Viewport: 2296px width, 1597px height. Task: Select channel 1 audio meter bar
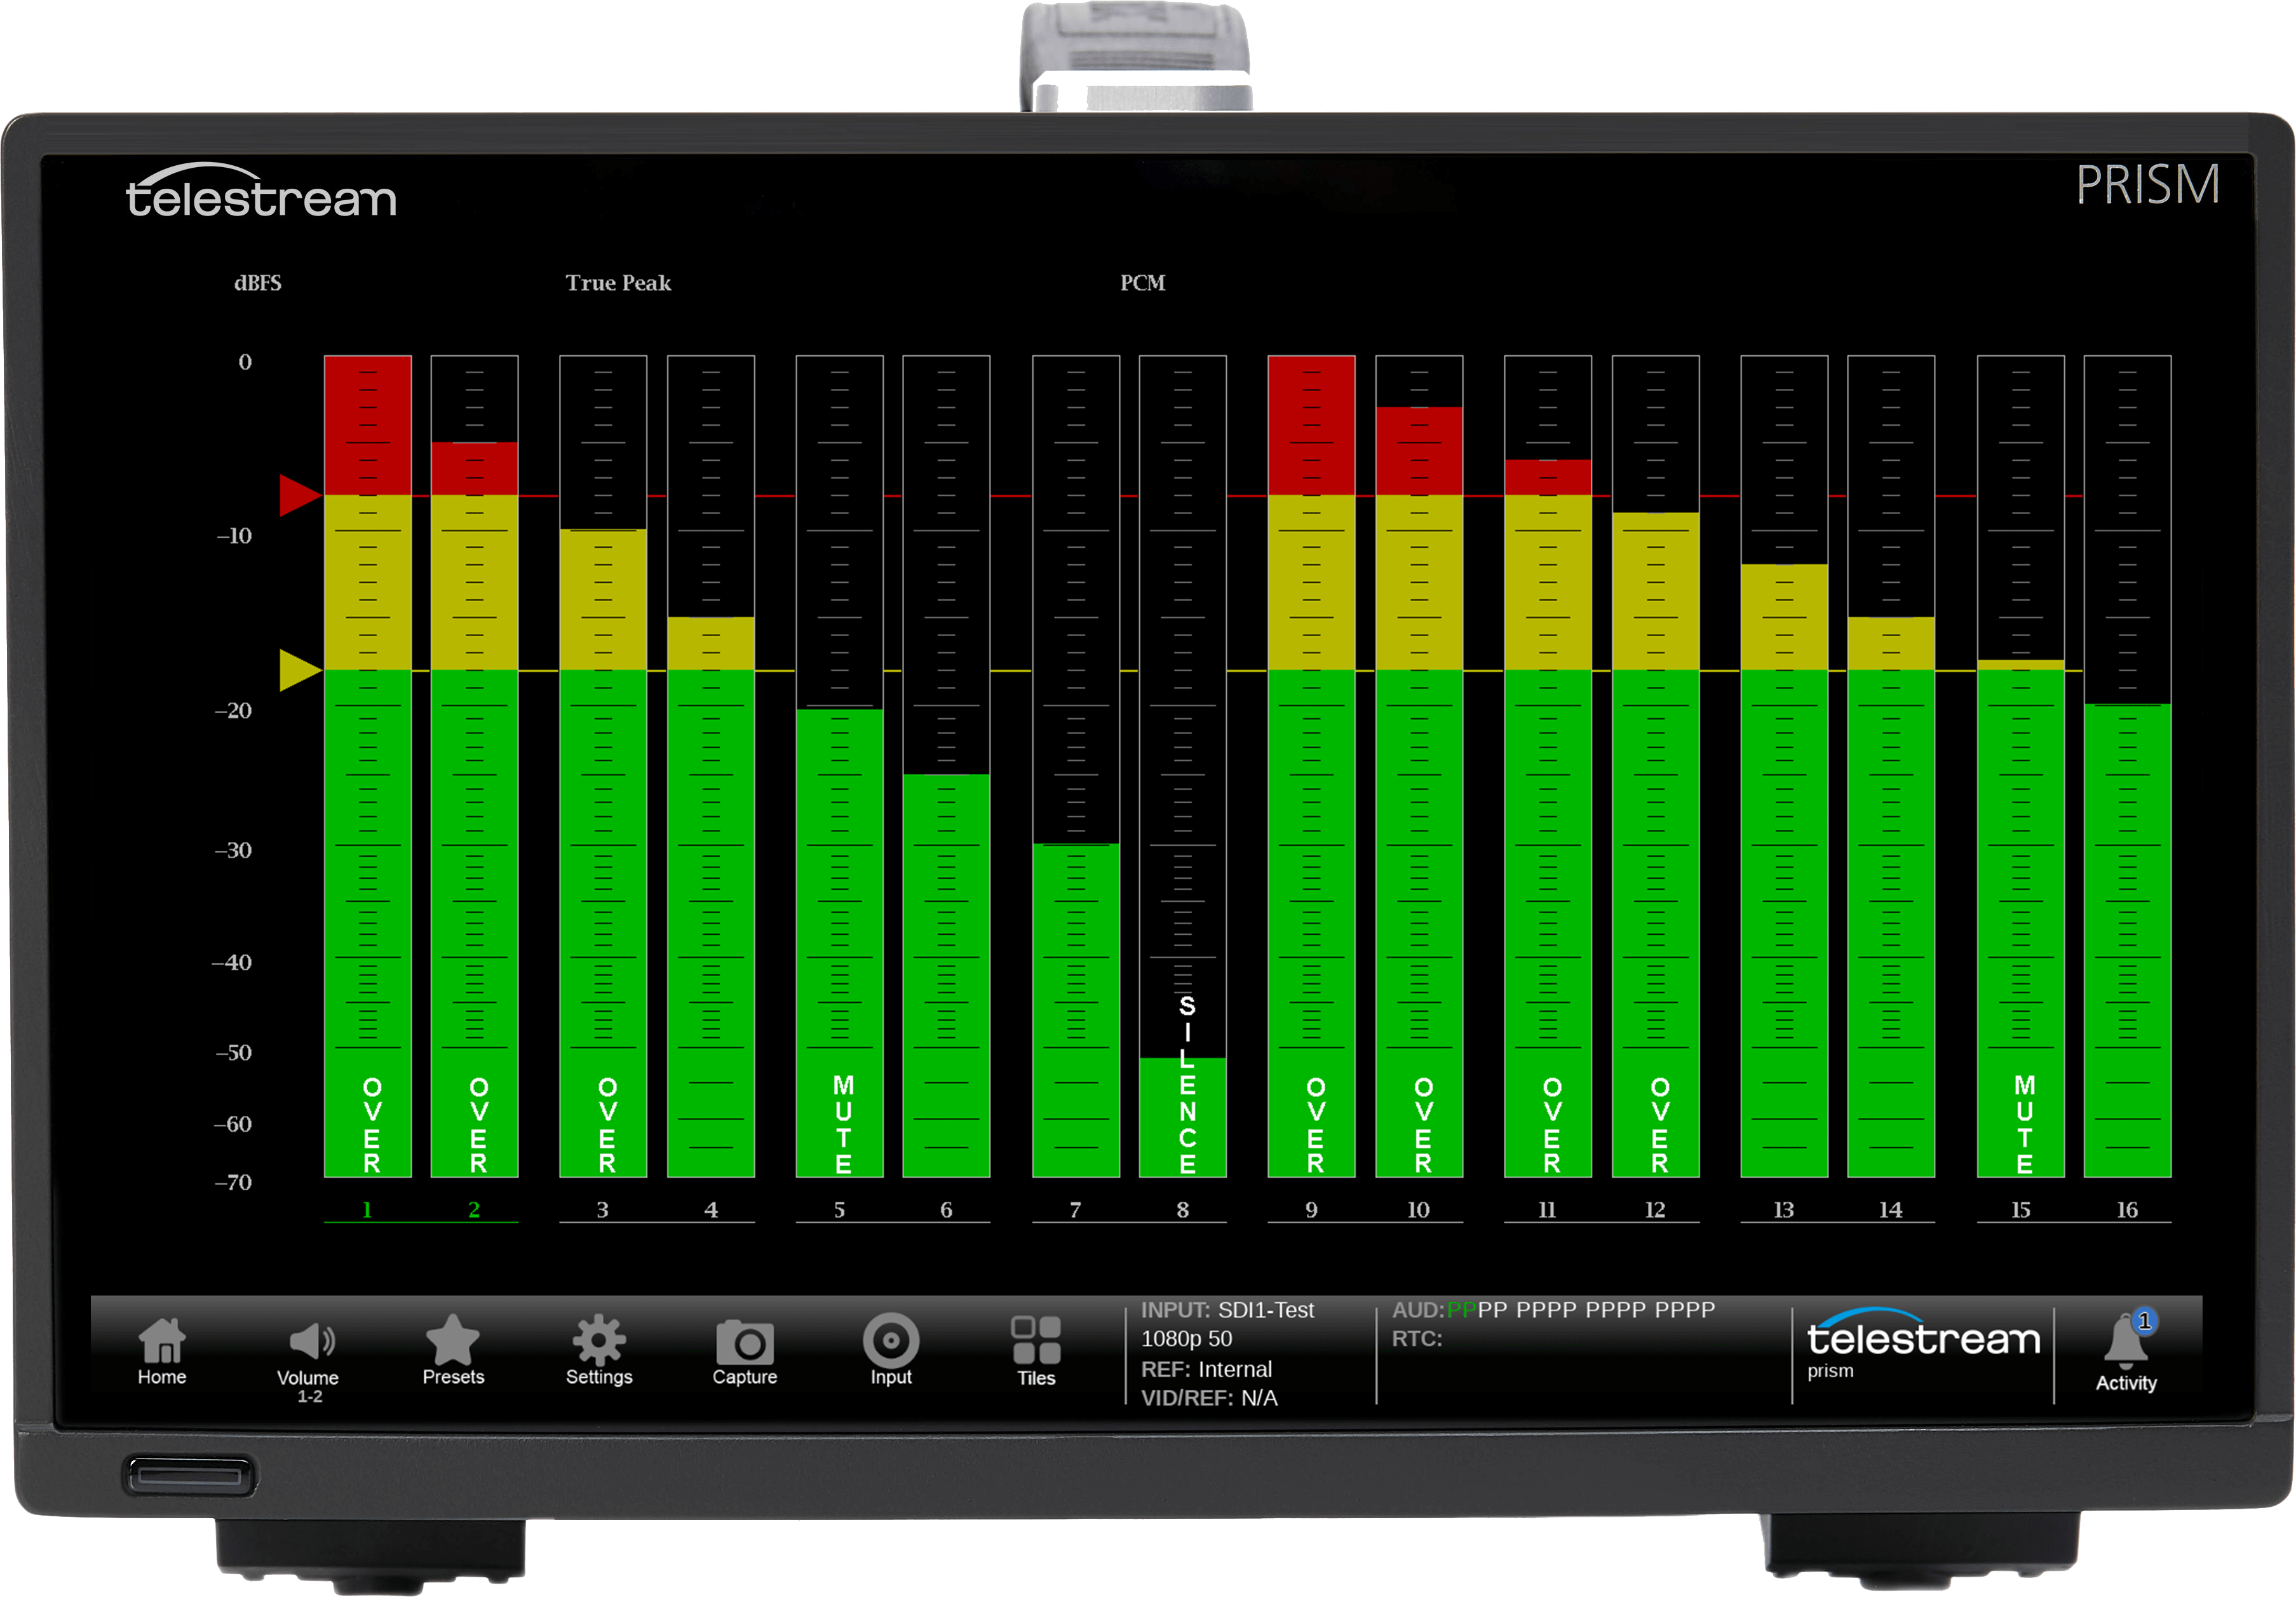click(368, 766)
